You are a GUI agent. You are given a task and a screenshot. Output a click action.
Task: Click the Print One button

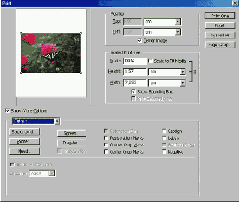(220, 16)
